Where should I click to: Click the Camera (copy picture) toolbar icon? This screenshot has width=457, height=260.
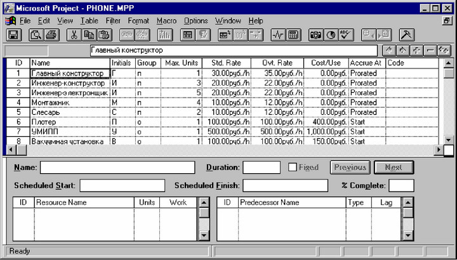(316, 35)
